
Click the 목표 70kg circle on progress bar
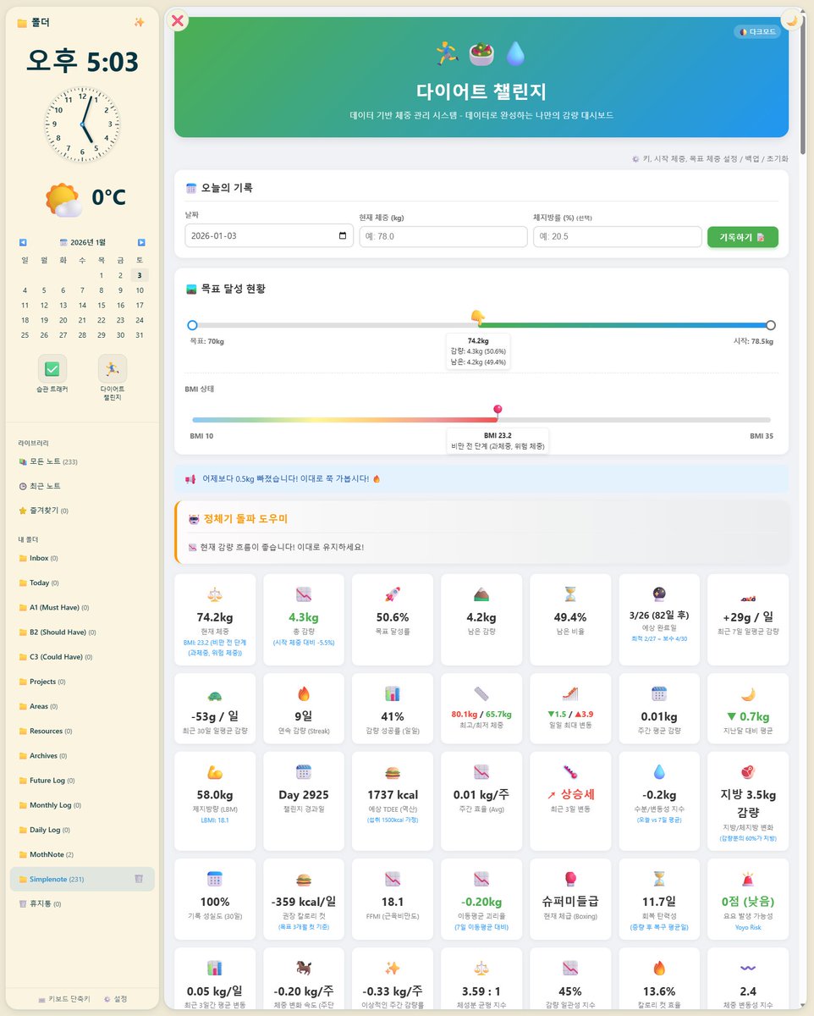click(x=192, y=325)
